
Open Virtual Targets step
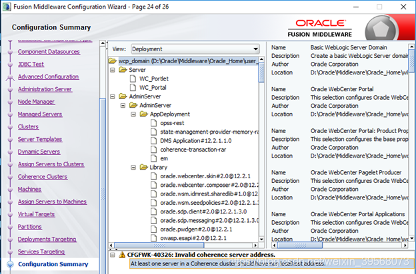pyautogui.click(x=37, y=214)
